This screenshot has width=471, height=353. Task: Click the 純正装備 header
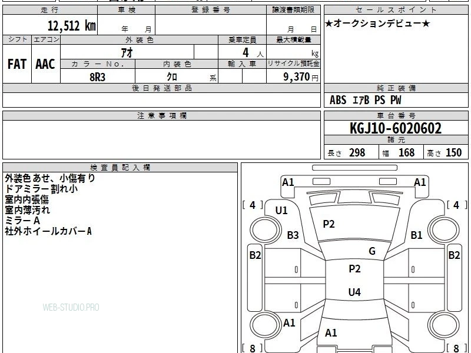(x=396, y=88)
